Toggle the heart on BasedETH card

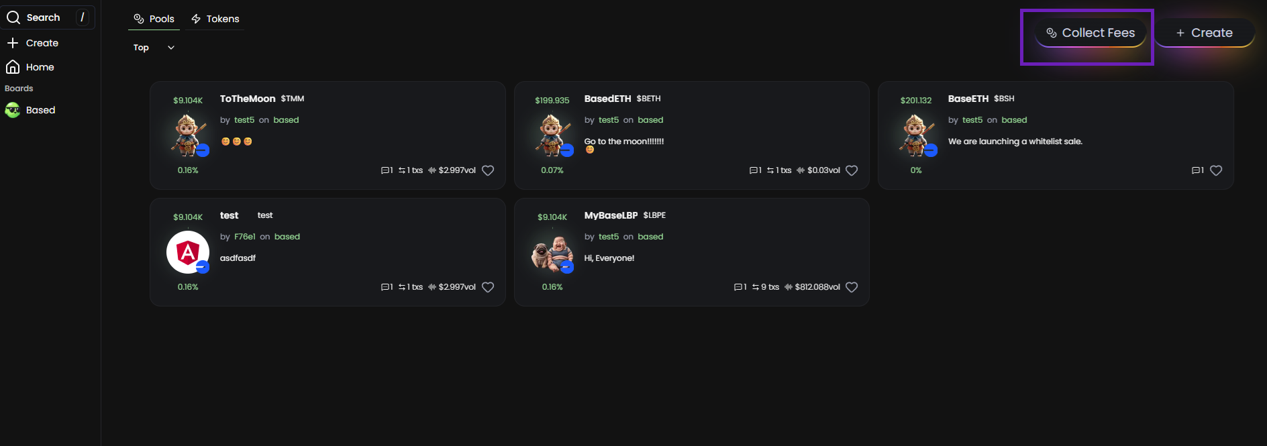pos(852,170)
